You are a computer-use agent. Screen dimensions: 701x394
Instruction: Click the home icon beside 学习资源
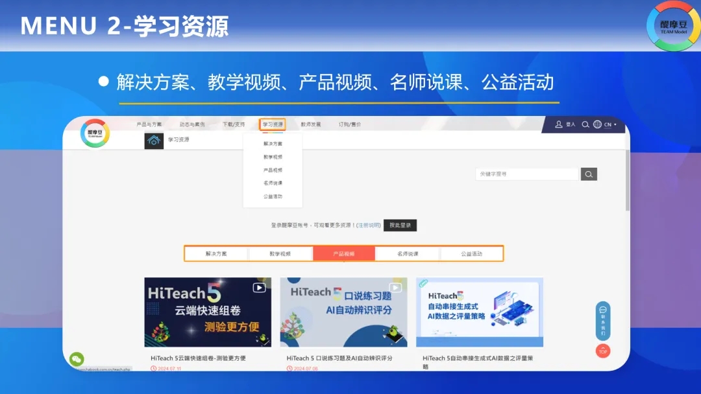(154, 140)
